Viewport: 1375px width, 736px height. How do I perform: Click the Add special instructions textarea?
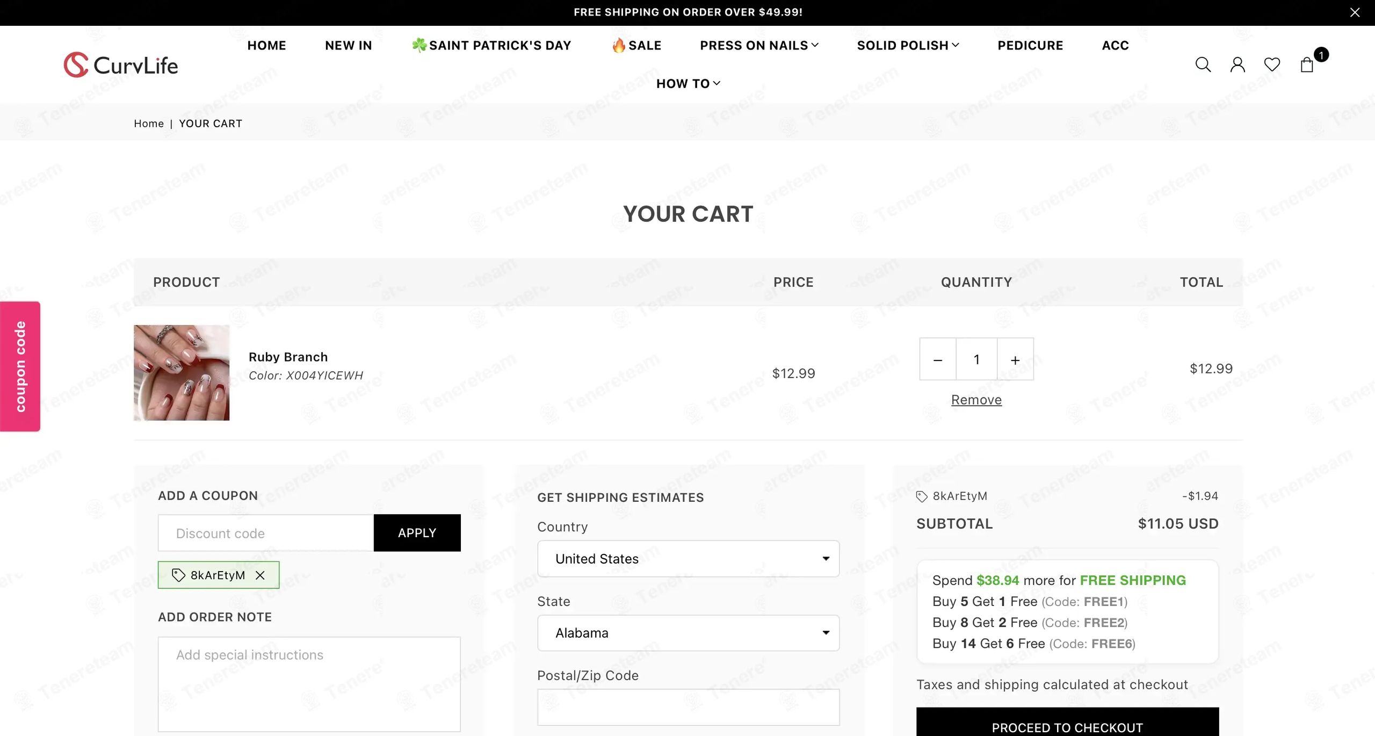(309, 684)
